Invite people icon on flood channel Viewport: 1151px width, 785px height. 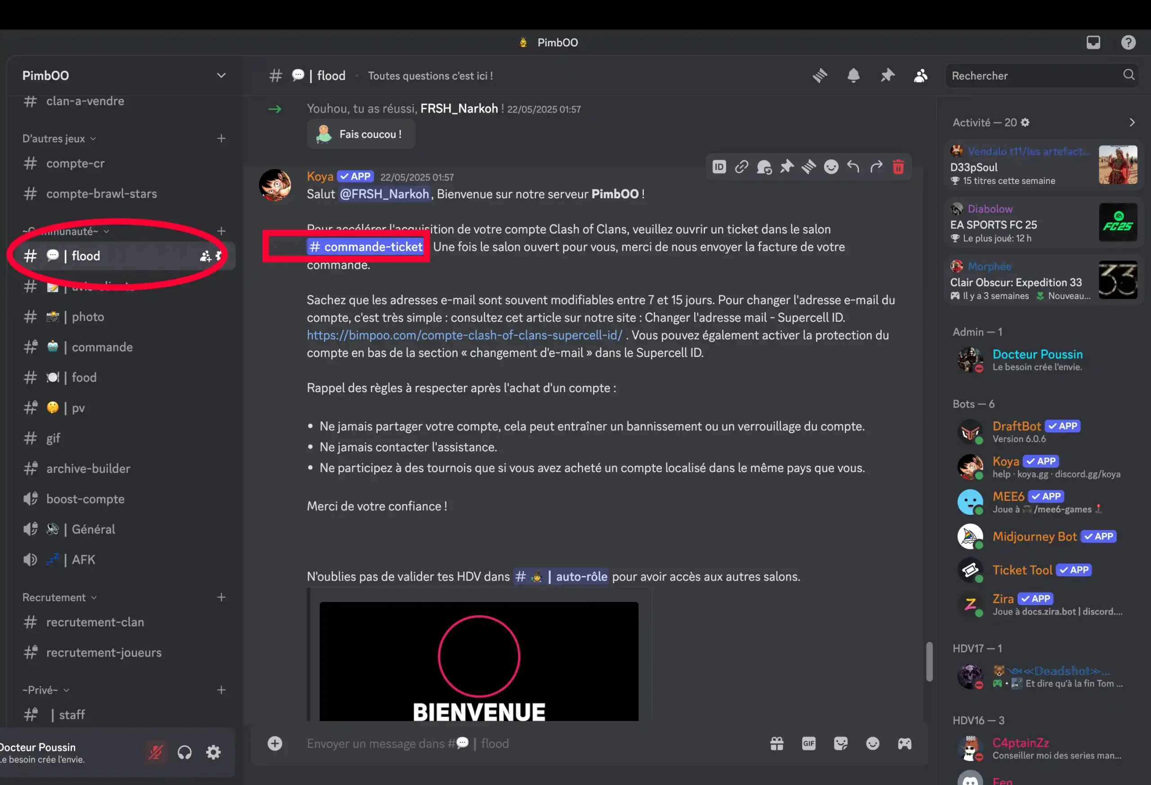pyautogui.click(x=205, y=256)
